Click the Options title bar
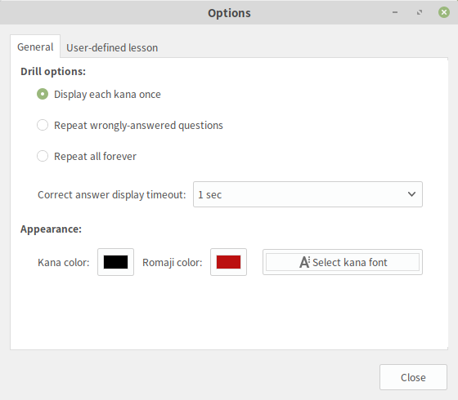This screenshot has width=458, height=400. 229,13
